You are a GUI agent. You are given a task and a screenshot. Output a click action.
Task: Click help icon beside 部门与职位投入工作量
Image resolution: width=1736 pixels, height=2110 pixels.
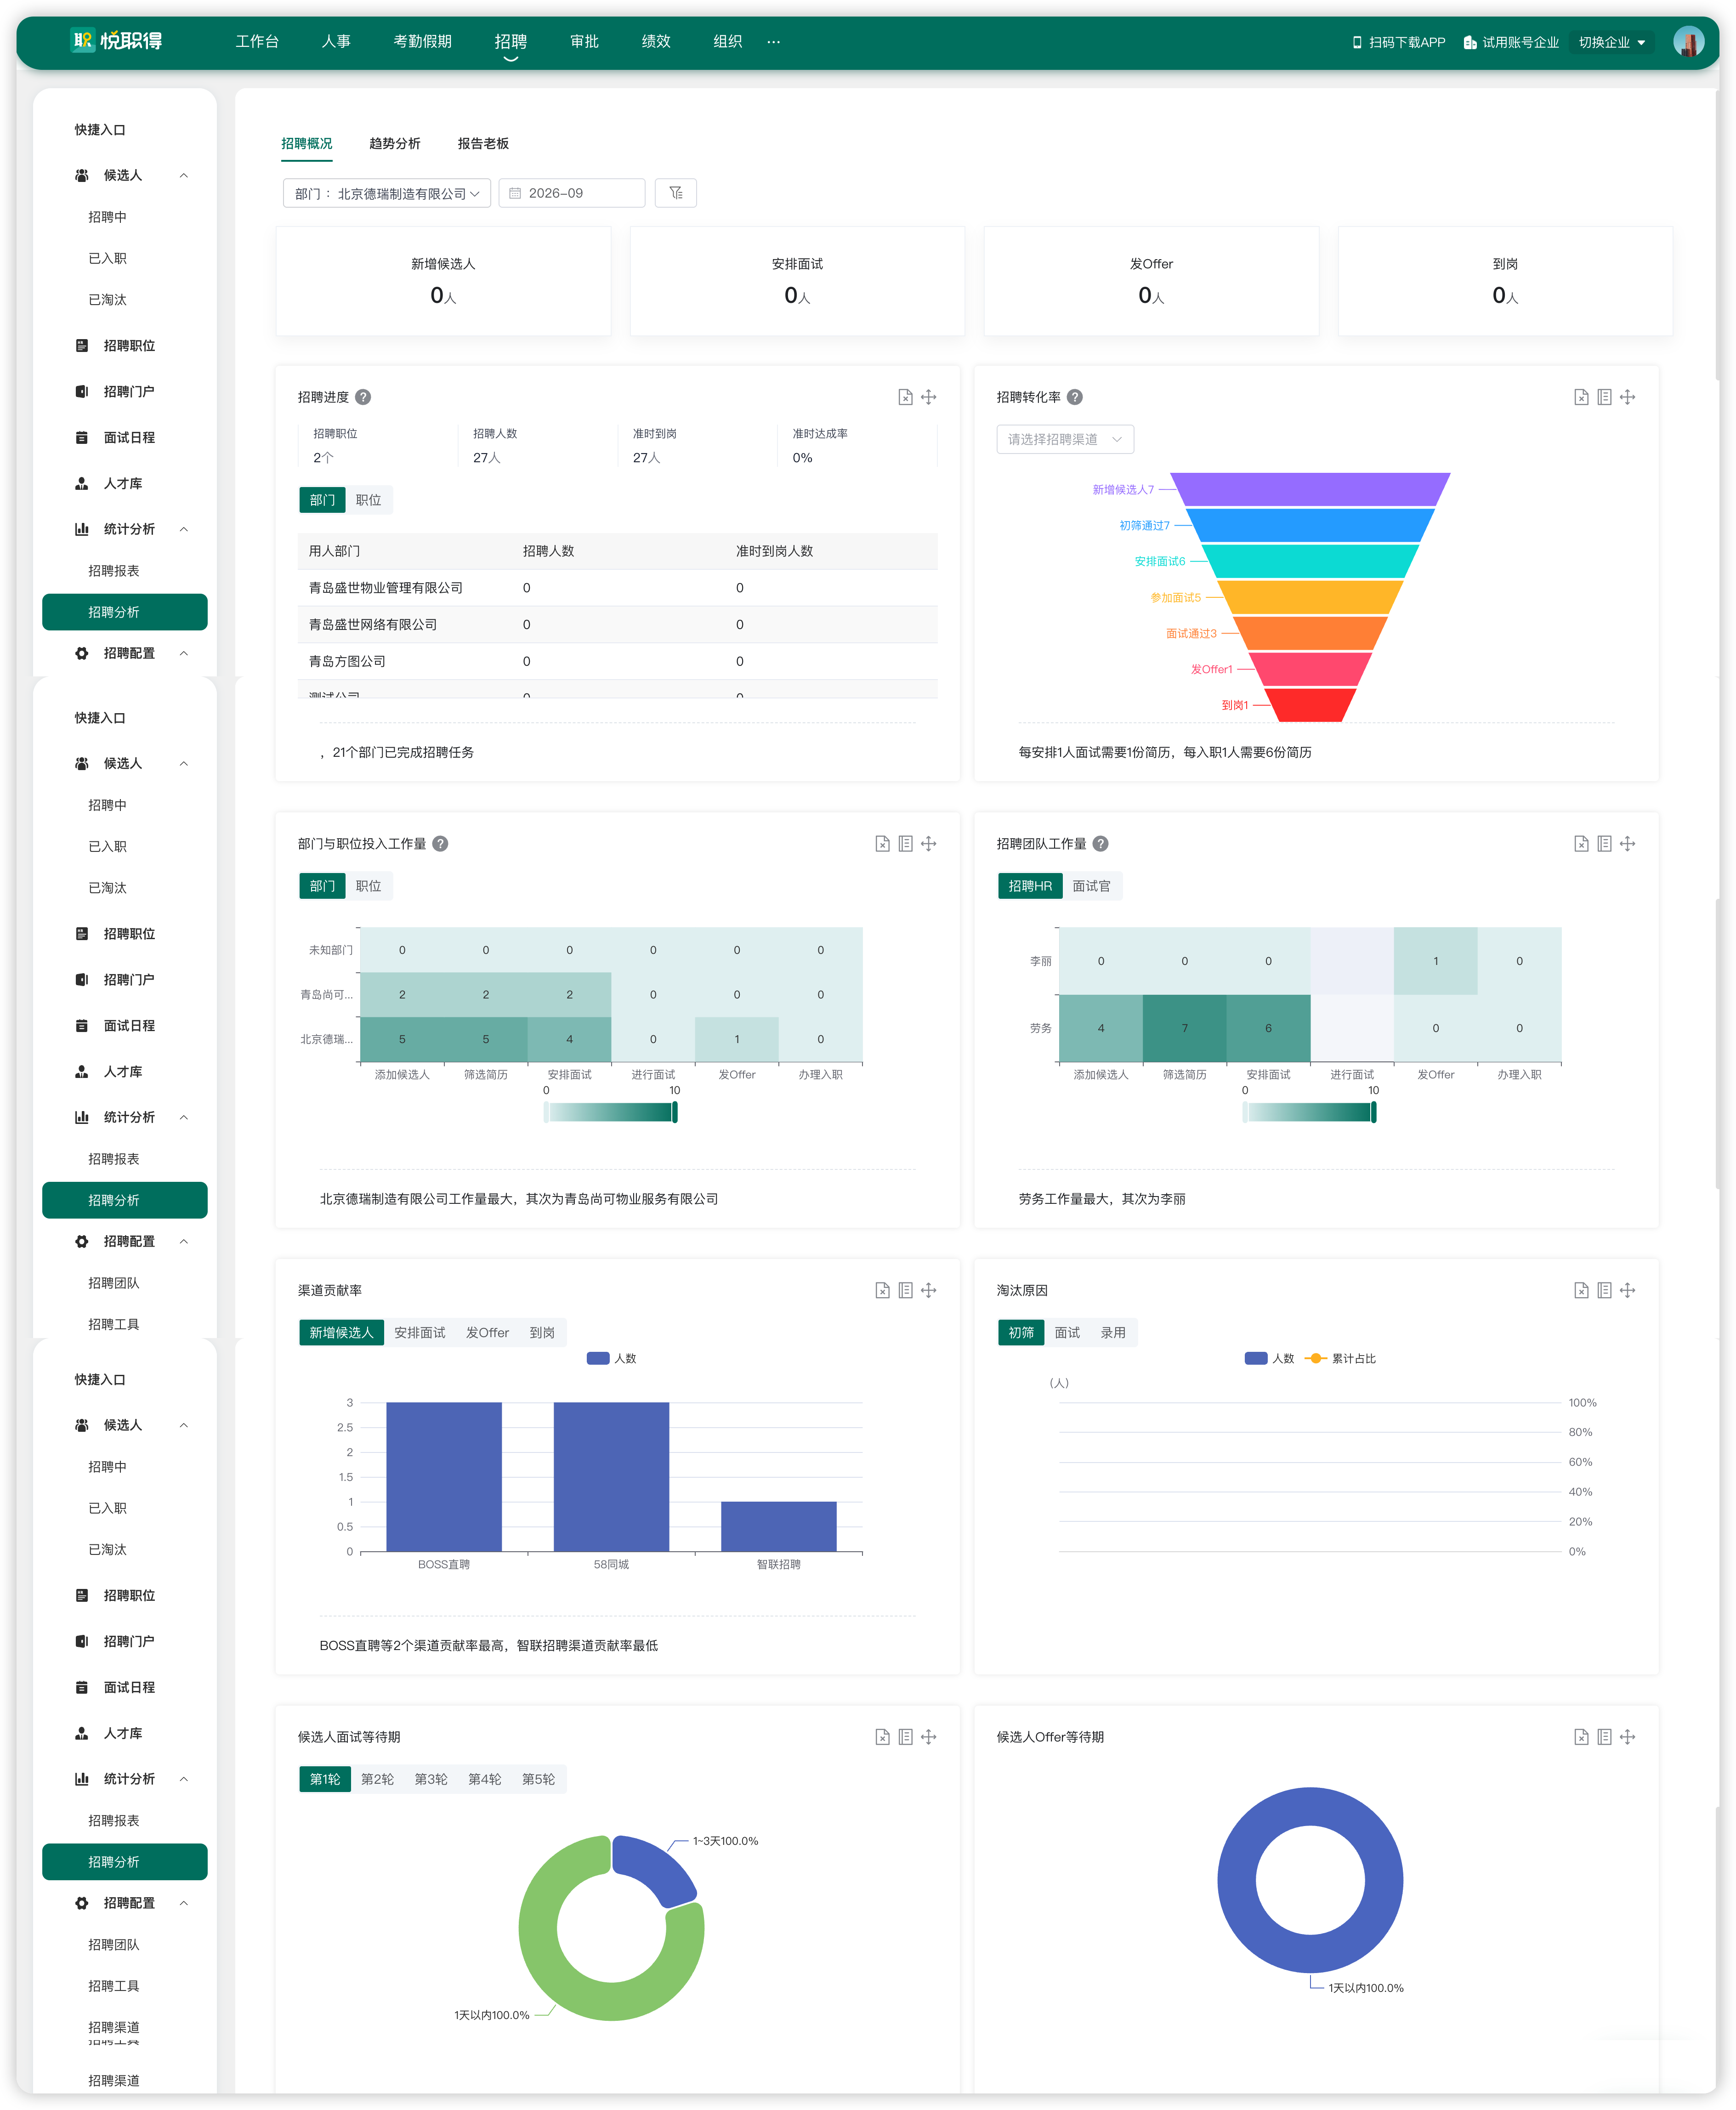click(x=440, y=843)
